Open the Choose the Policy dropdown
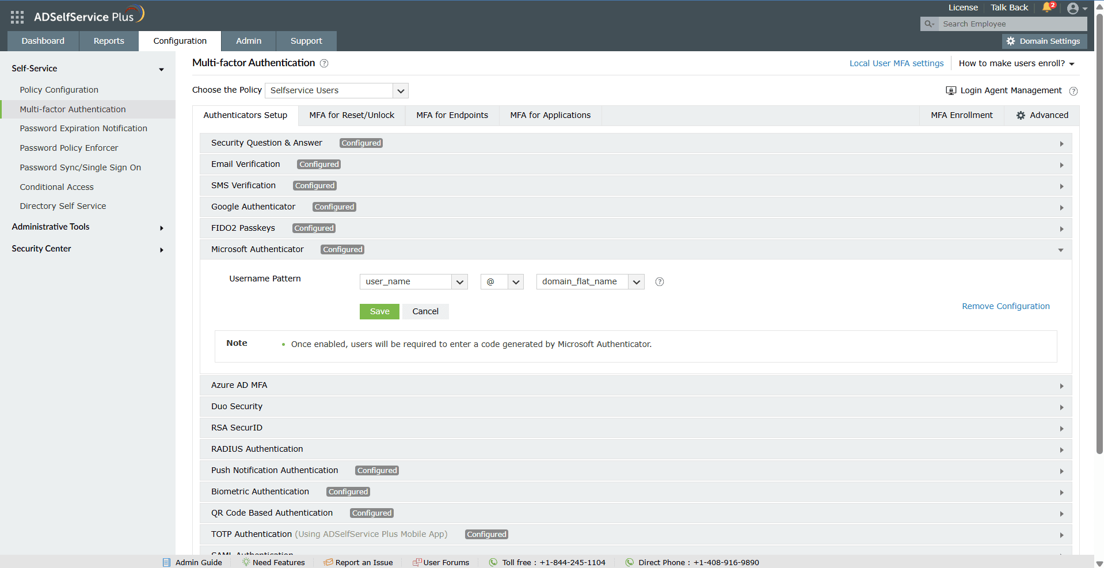This screenshot has height=568, width=1104. coord(337,90)
